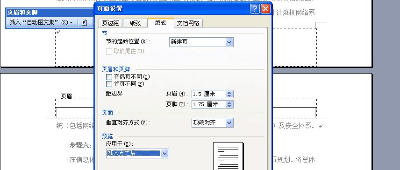This screenshot has width=400, height=170.
Task: Click the Insert Page Number toolbar icon
Action: (x=85, y=23)
